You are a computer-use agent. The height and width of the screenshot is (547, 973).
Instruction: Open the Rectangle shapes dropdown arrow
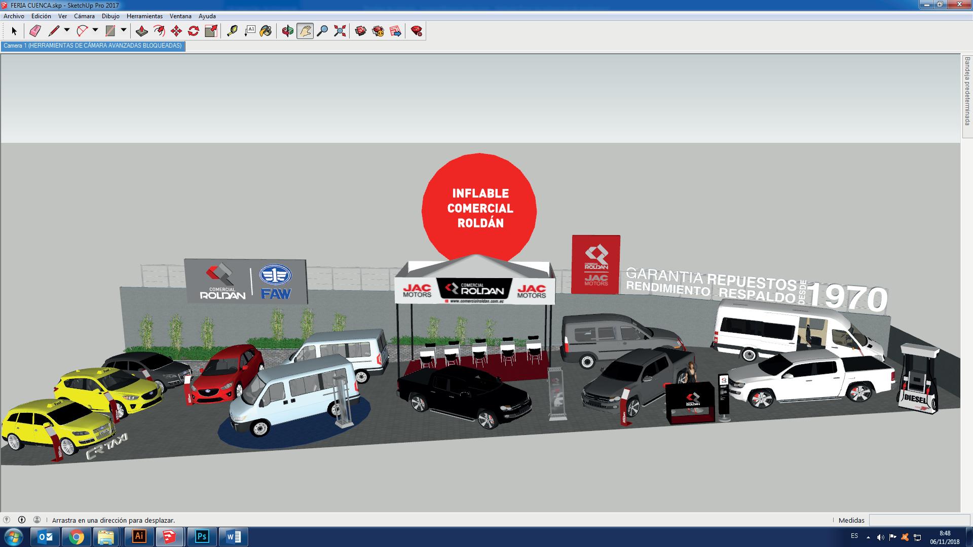[x=124, y=30]
